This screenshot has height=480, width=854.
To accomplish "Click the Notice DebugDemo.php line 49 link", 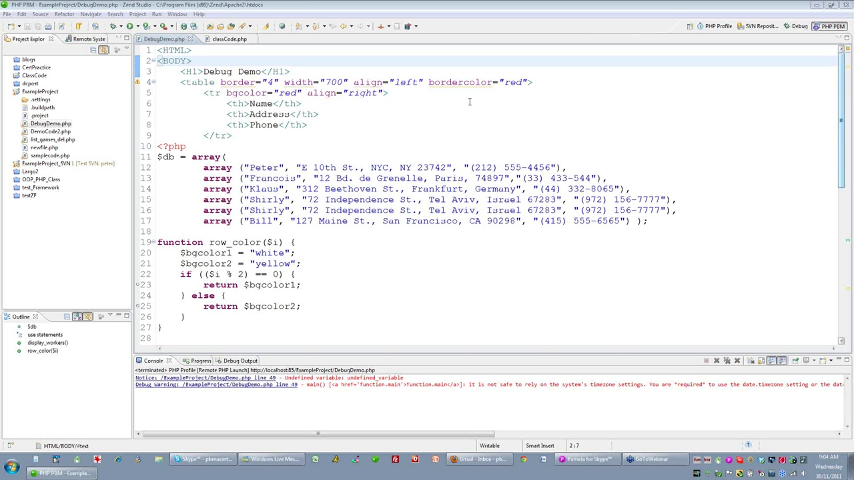I will [x=206, y=378].
